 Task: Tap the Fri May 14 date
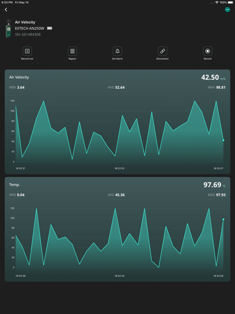coord(22,2)
